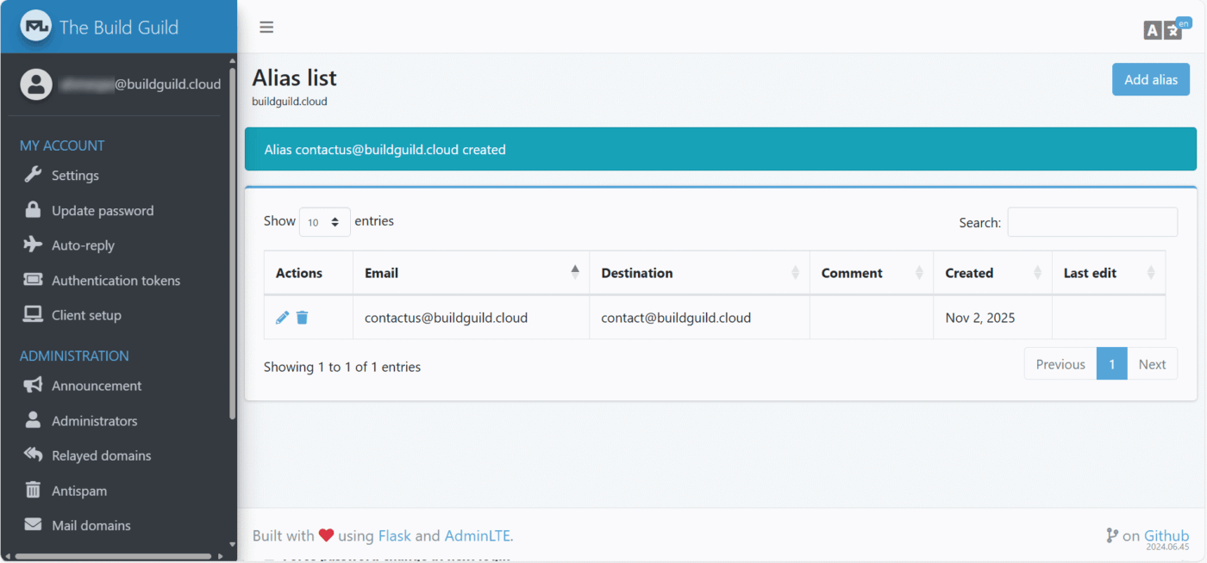Open the Show entries count dropdown

324,222
